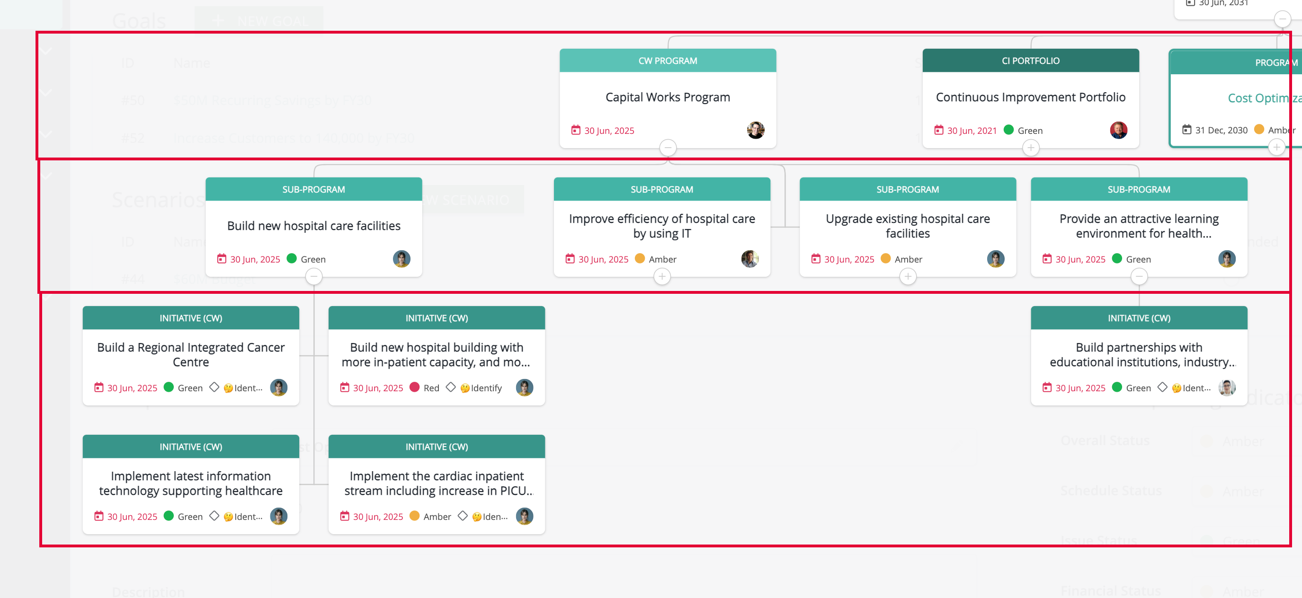This screenshot has height=598, width=1302.
Task: Click the diamond icon on Regional Integrated Cancer Centre
Action: pyautogui.click(x=214, y=387)
